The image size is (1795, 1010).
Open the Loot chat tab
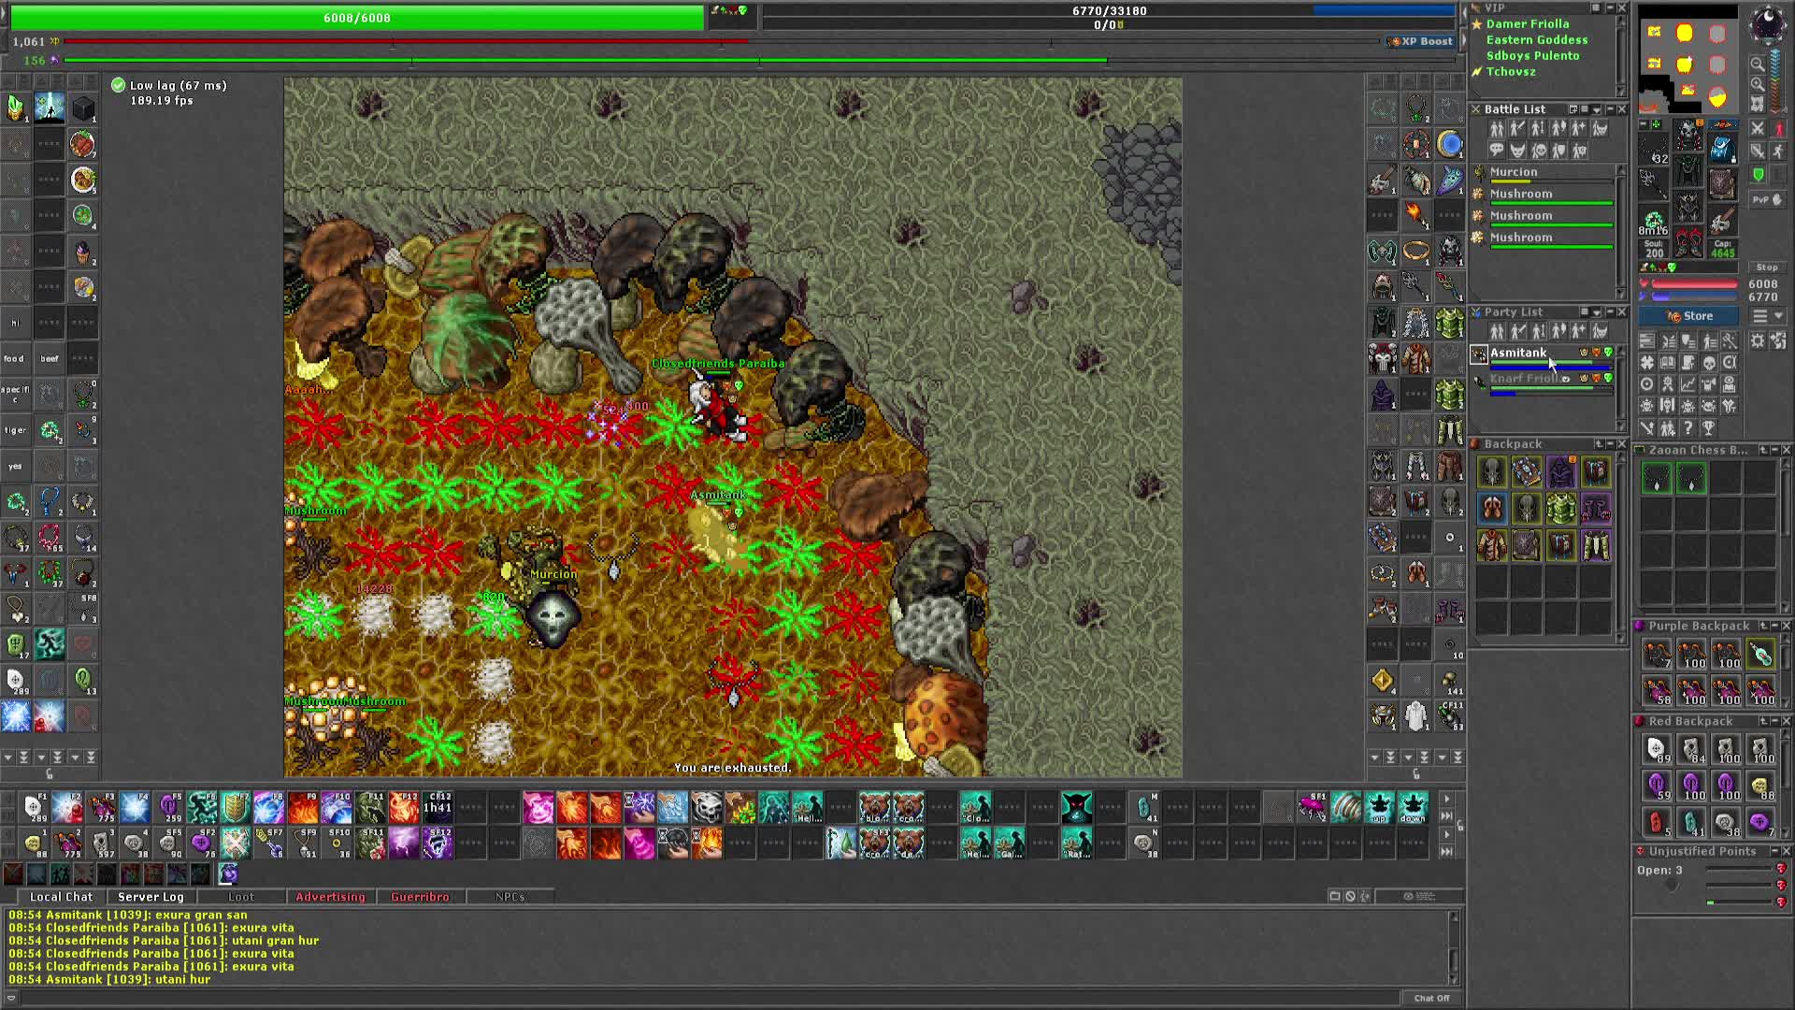click(241, 896)
